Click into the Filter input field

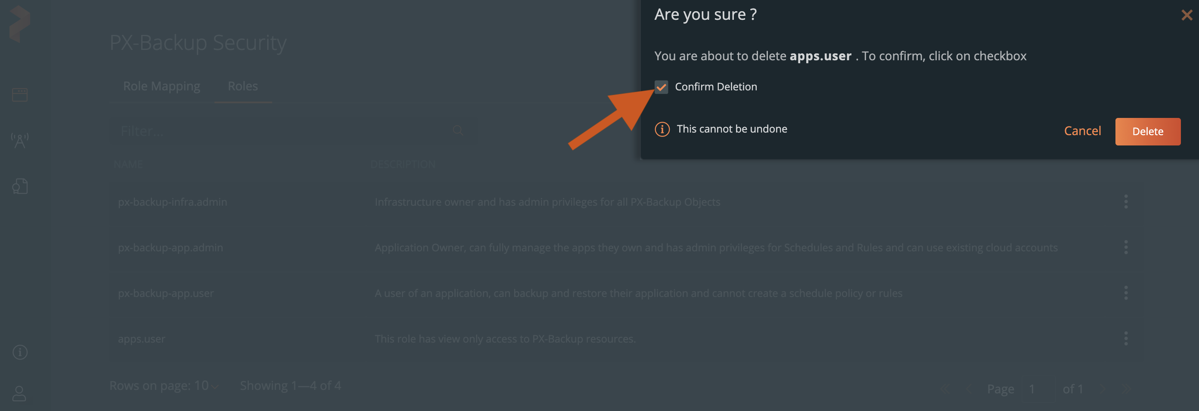(279, 131)
